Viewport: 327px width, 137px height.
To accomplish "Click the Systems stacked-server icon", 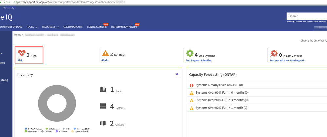I will tap(103, 106).
